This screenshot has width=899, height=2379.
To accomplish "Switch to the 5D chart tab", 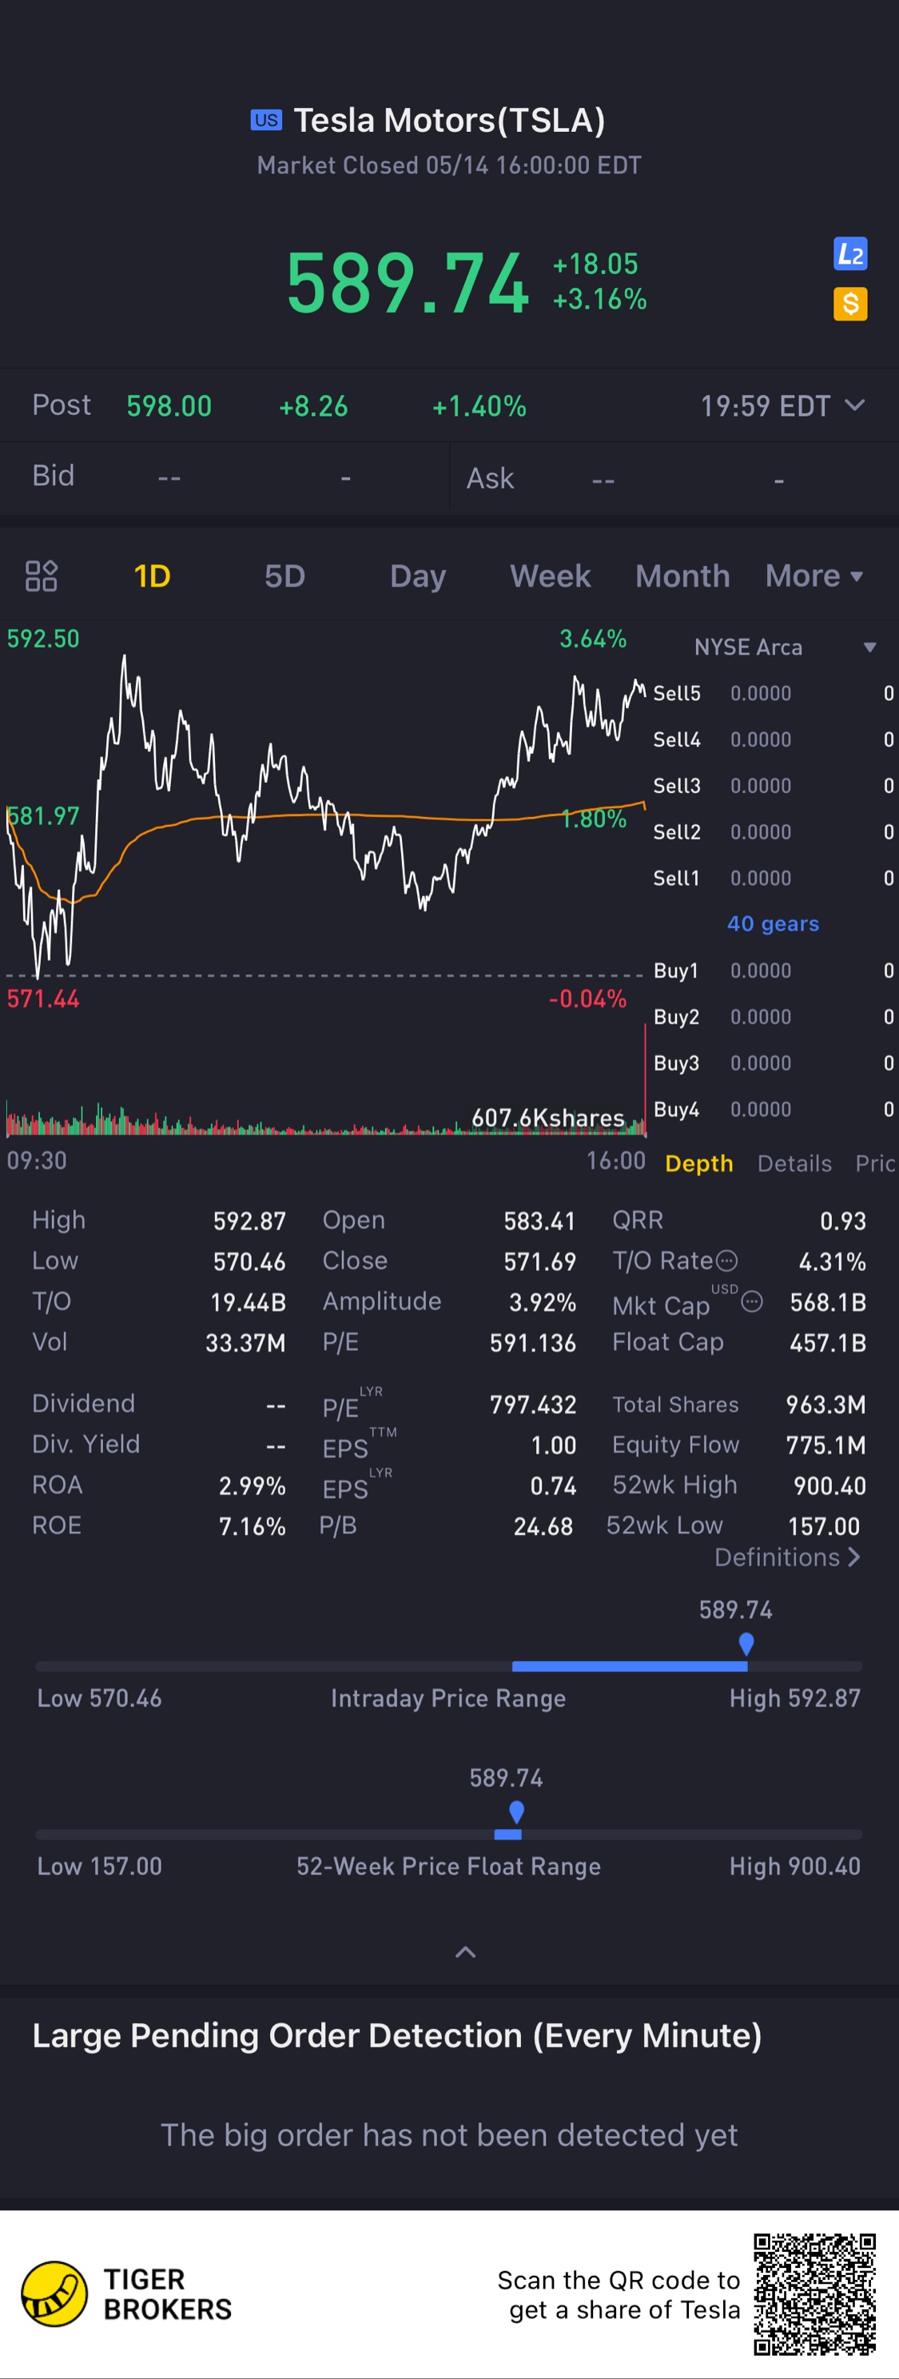I will click(x=284, y=576).
